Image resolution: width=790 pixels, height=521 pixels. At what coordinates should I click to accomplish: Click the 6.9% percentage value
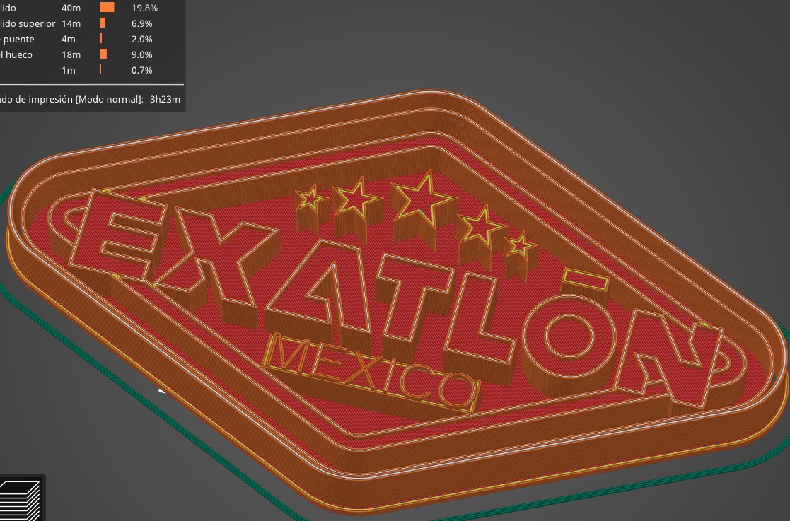pos(141,23)
